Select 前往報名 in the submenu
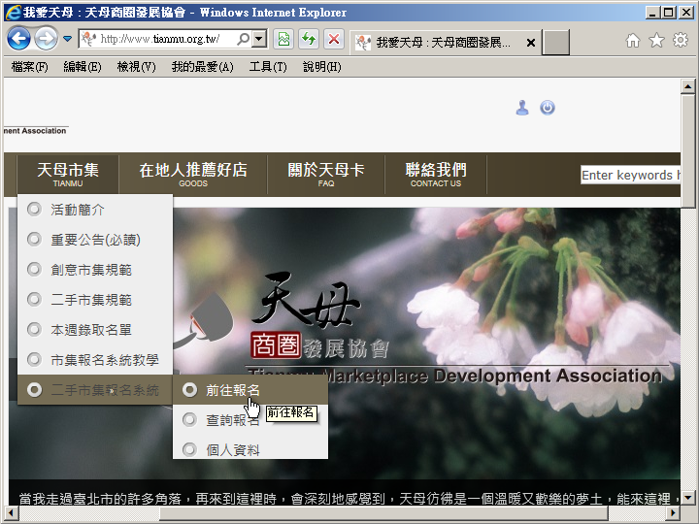The image size is (699, 524). tap(233, 390)
